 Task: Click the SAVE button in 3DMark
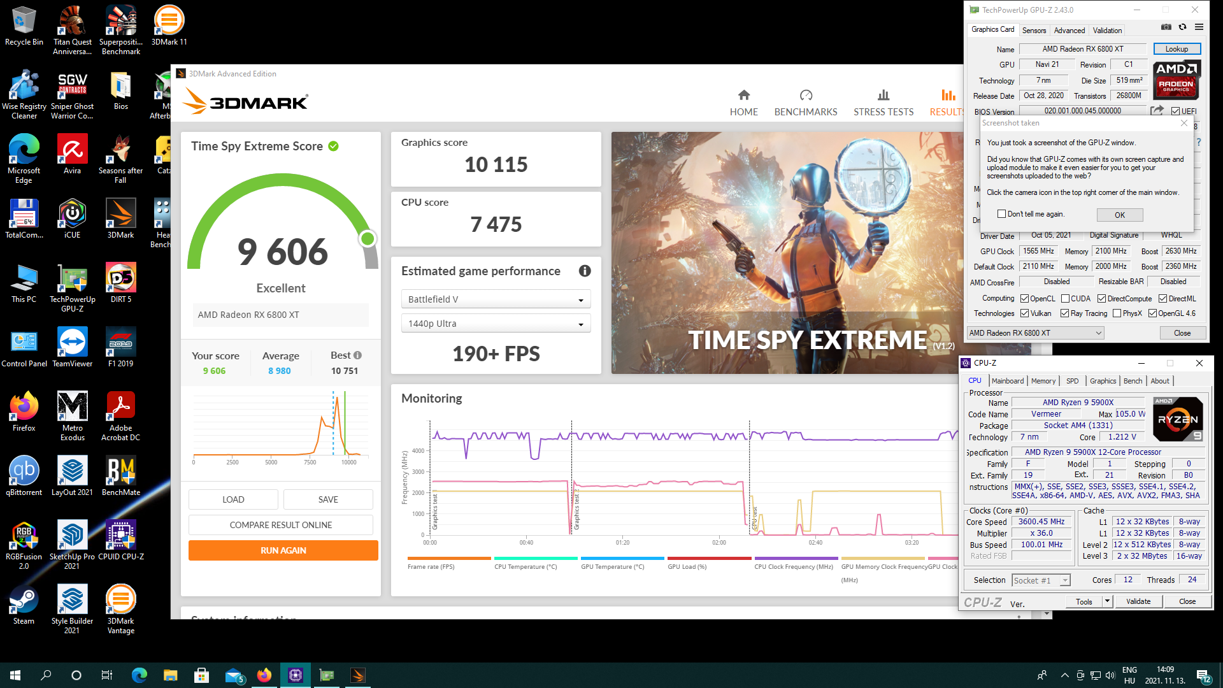point(328,499)
